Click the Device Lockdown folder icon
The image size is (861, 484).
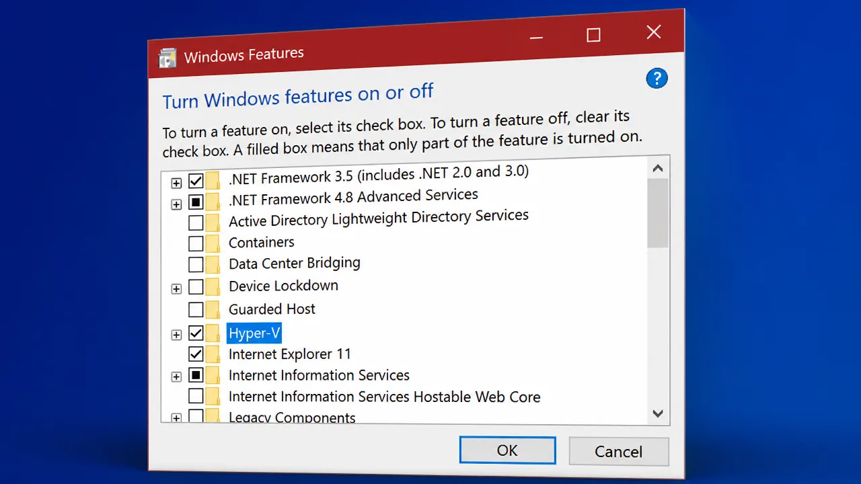click(213, 287)
